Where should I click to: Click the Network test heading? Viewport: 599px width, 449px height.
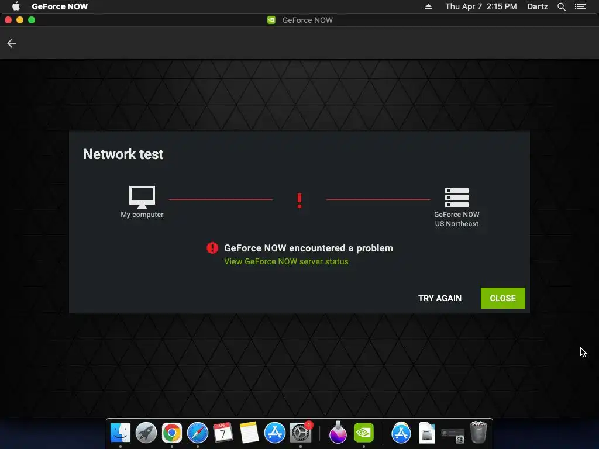(123, 154)
